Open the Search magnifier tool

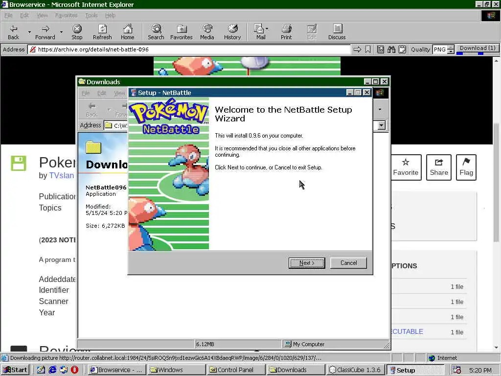pos(156,32)
